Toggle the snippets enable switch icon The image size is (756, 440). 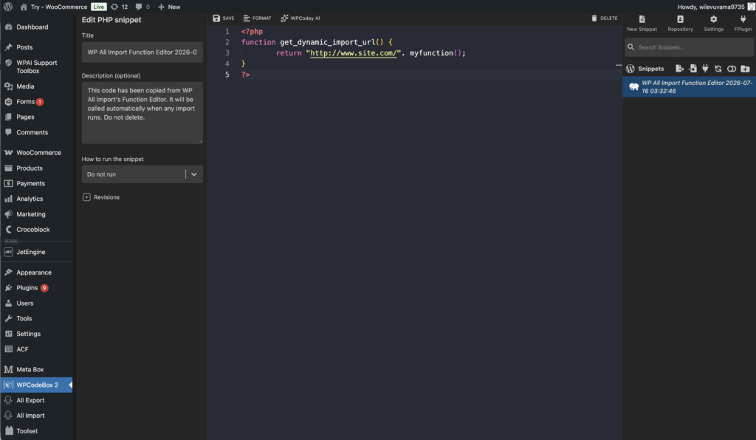[x=732, y=69]
